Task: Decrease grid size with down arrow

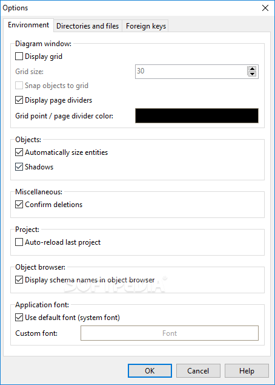Action: tap(252, 74)
